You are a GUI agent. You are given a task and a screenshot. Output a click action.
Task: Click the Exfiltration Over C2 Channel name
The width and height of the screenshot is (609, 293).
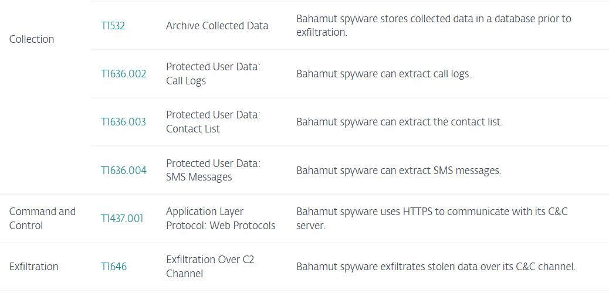(x=210, y=267)
